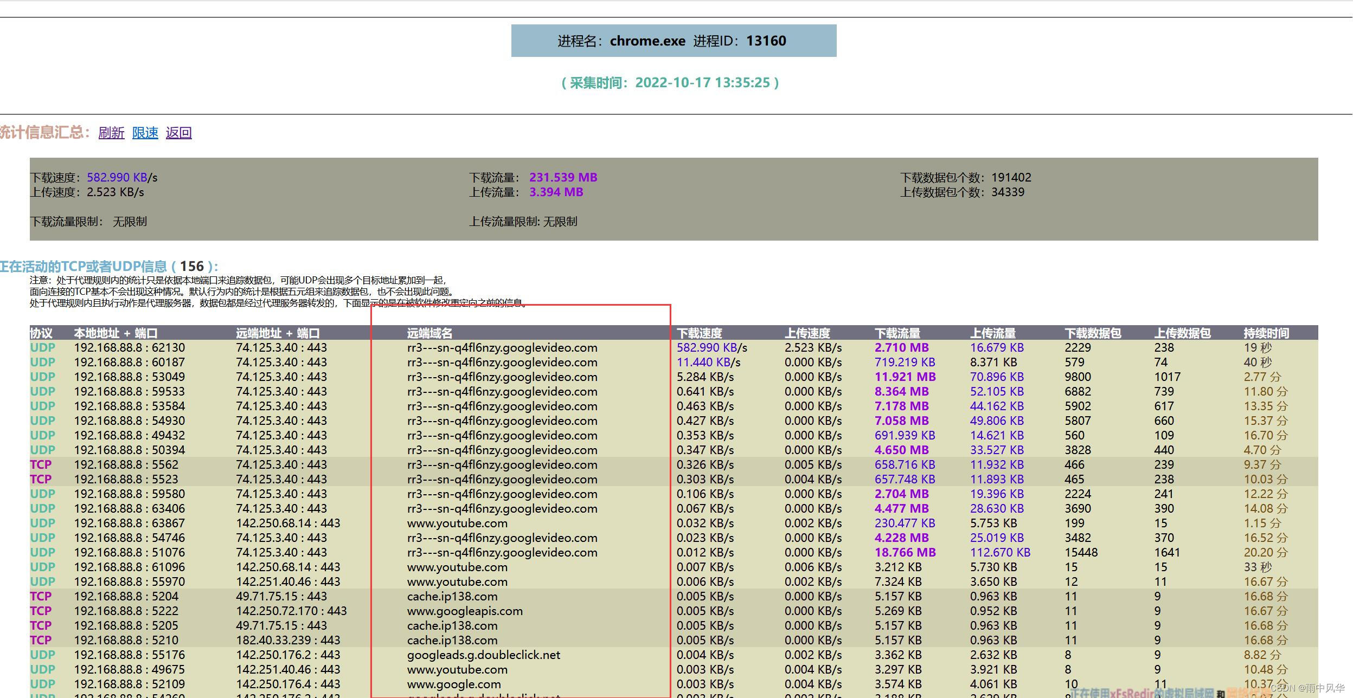Open the 限速 speed limit link
The image size is (1353, 698).
point(145,133)
